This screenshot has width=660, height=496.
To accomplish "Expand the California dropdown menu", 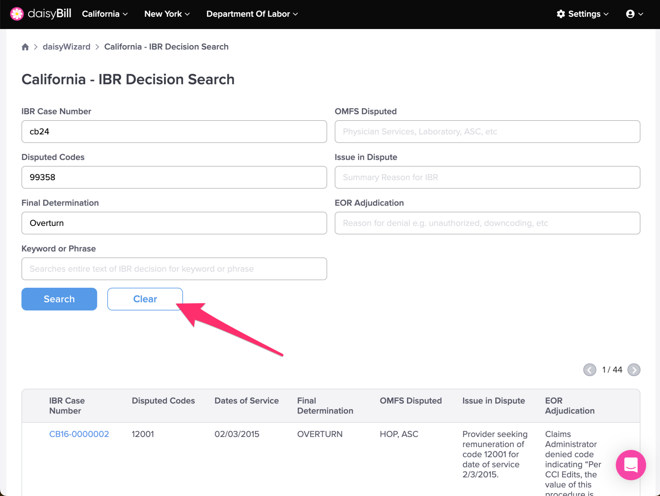I will tap(105, 14).
